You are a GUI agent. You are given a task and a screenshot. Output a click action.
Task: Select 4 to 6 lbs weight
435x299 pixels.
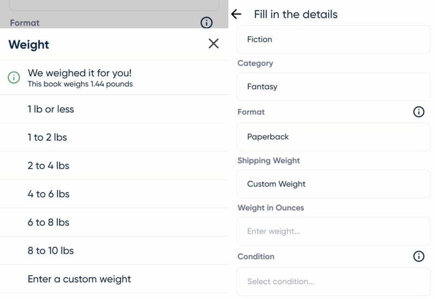click(x=48, y=194)
